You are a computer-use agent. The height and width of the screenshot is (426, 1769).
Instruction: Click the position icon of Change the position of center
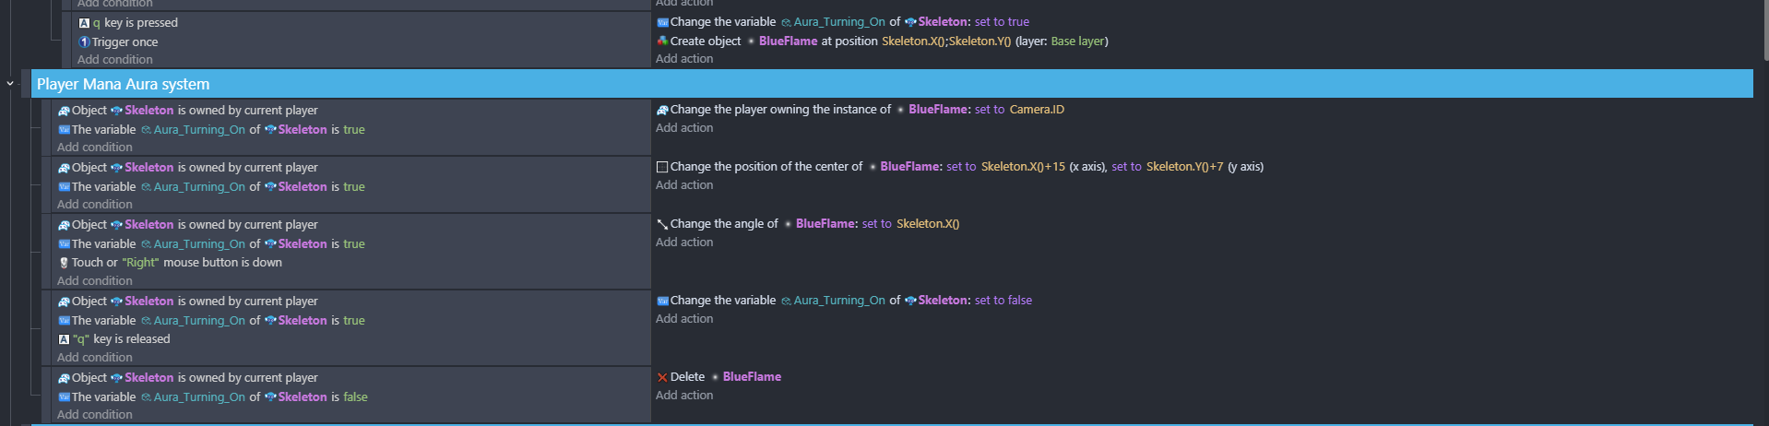pyautogui.click(x=661, y=167)
